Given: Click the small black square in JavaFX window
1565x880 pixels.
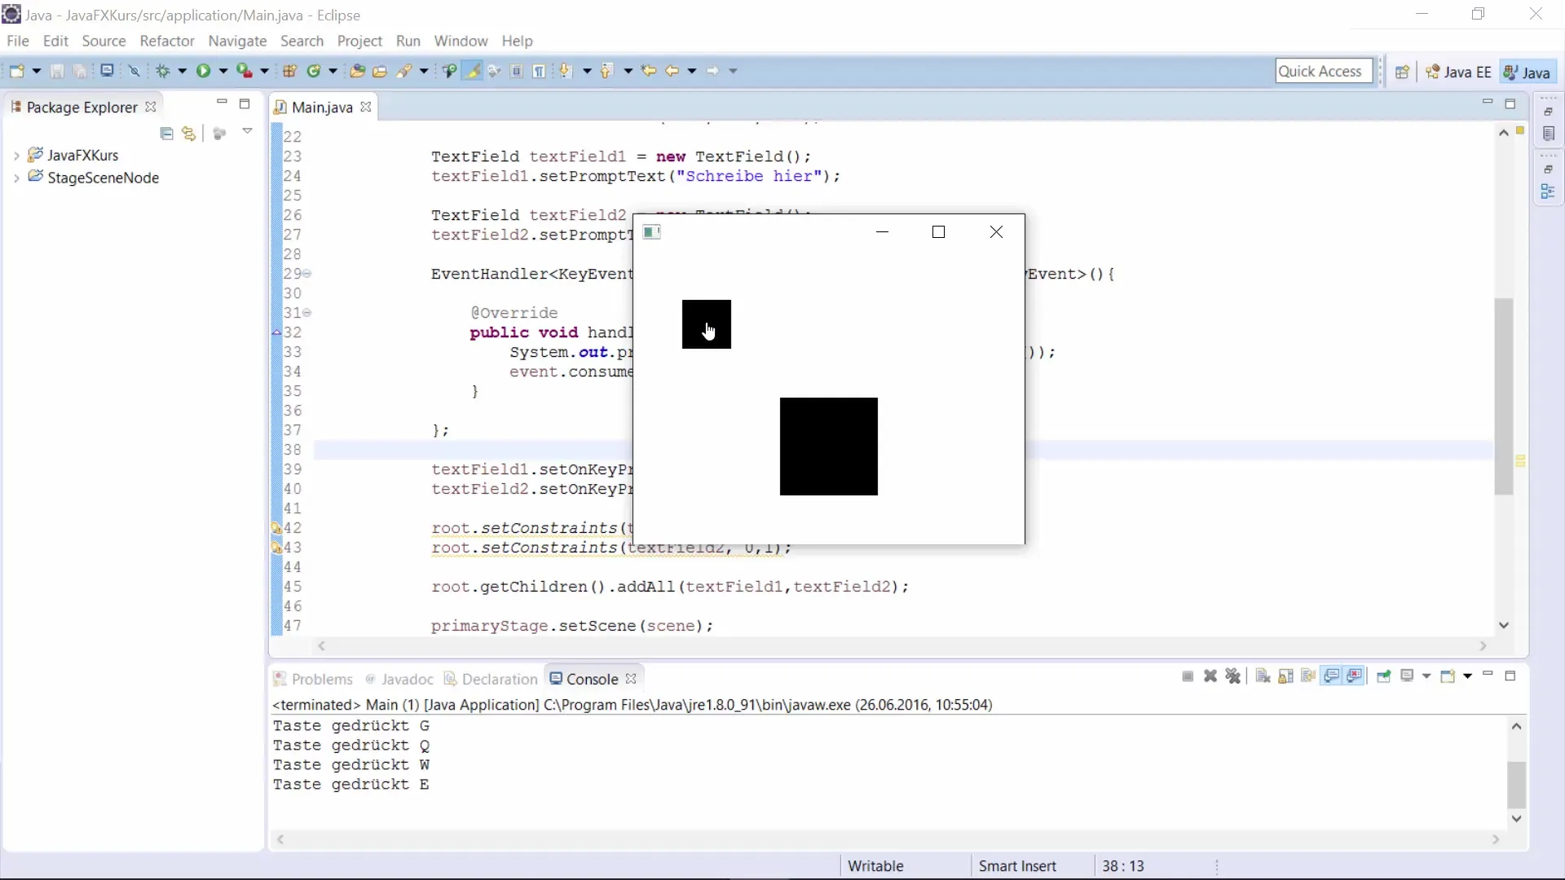Looking at the screenshot, I should [x=707, y=324].
